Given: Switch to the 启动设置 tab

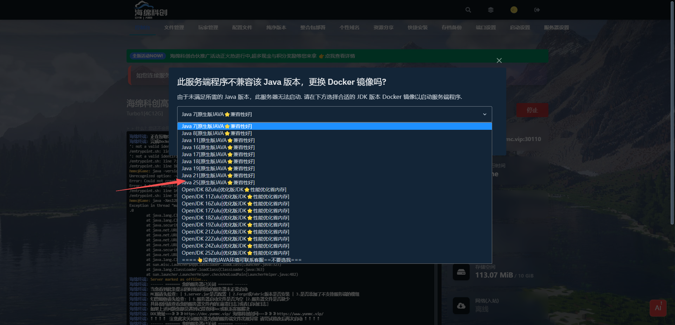Looking at the screenshot, I should click(520, 27).
